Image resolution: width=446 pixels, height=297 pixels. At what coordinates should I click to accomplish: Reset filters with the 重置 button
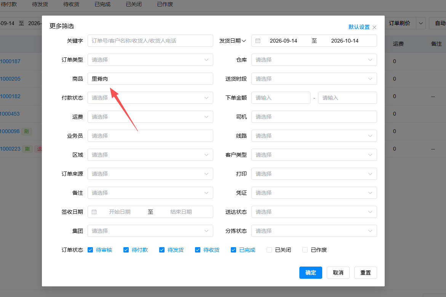(x=366, y=273)
